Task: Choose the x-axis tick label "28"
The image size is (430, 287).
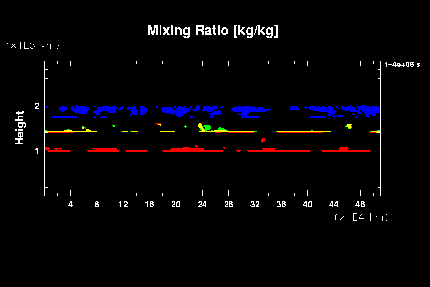Action: point(228,204)
